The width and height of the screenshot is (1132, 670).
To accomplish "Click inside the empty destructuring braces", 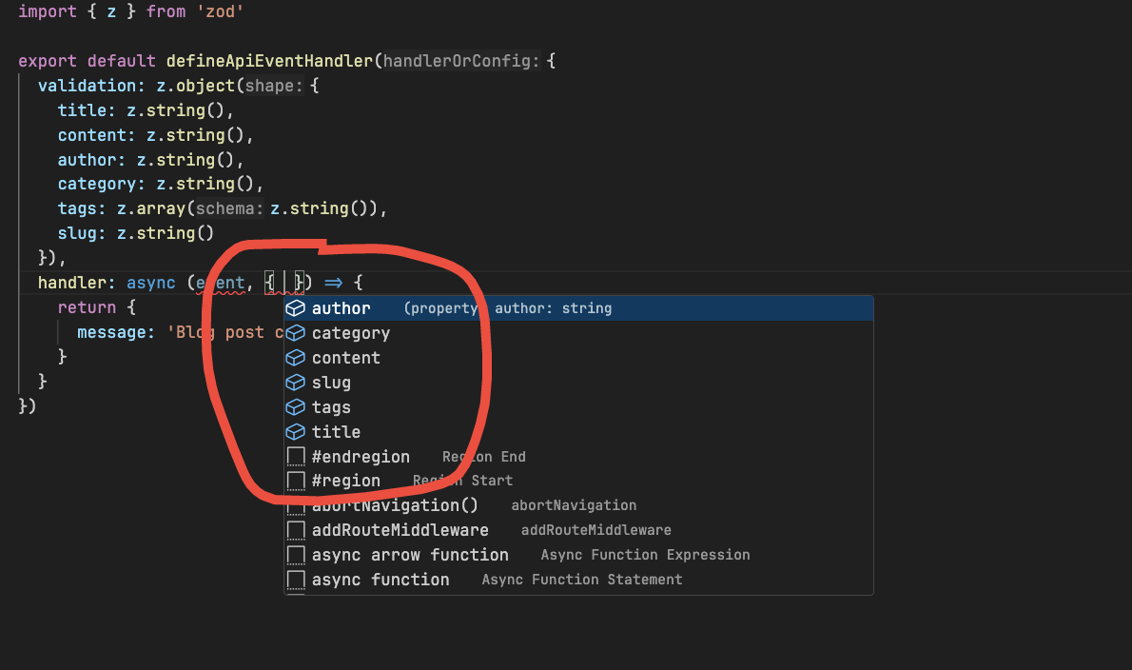I will click(x=285, y=283).
